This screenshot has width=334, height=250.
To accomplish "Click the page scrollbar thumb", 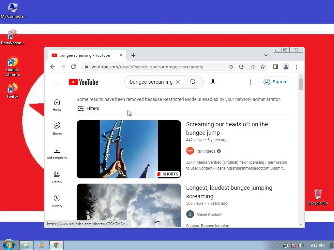I will coord(301,84).
